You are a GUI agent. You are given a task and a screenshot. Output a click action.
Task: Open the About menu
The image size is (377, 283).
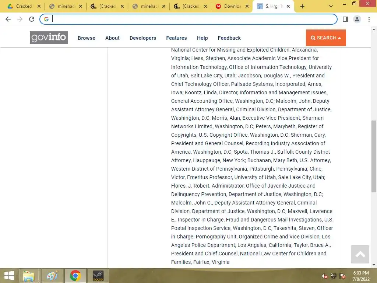pyautogui.click(x=112, y=38)
